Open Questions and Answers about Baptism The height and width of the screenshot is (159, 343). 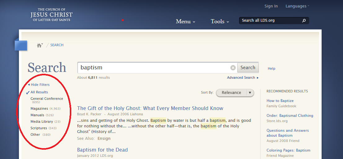coord(288,133)
